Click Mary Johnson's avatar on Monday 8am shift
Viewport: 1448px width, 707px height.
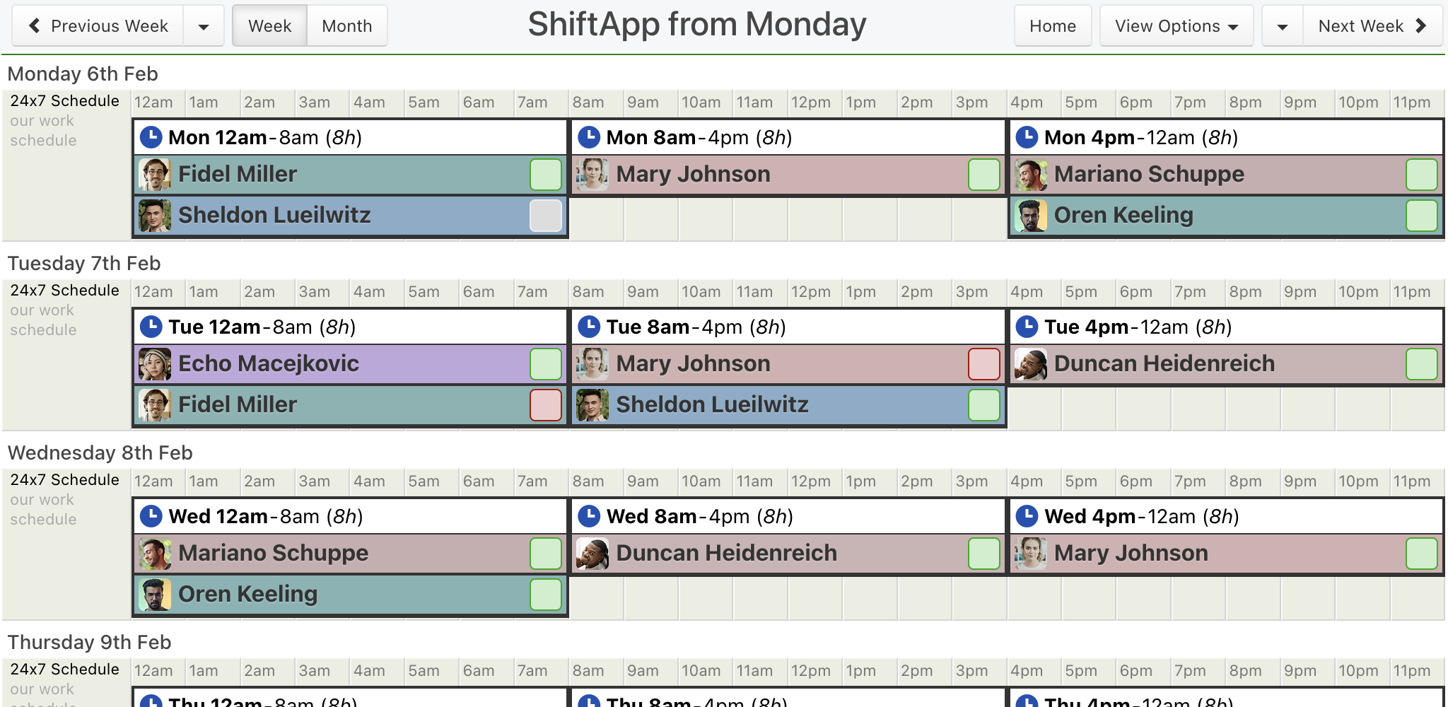(592, 175)
